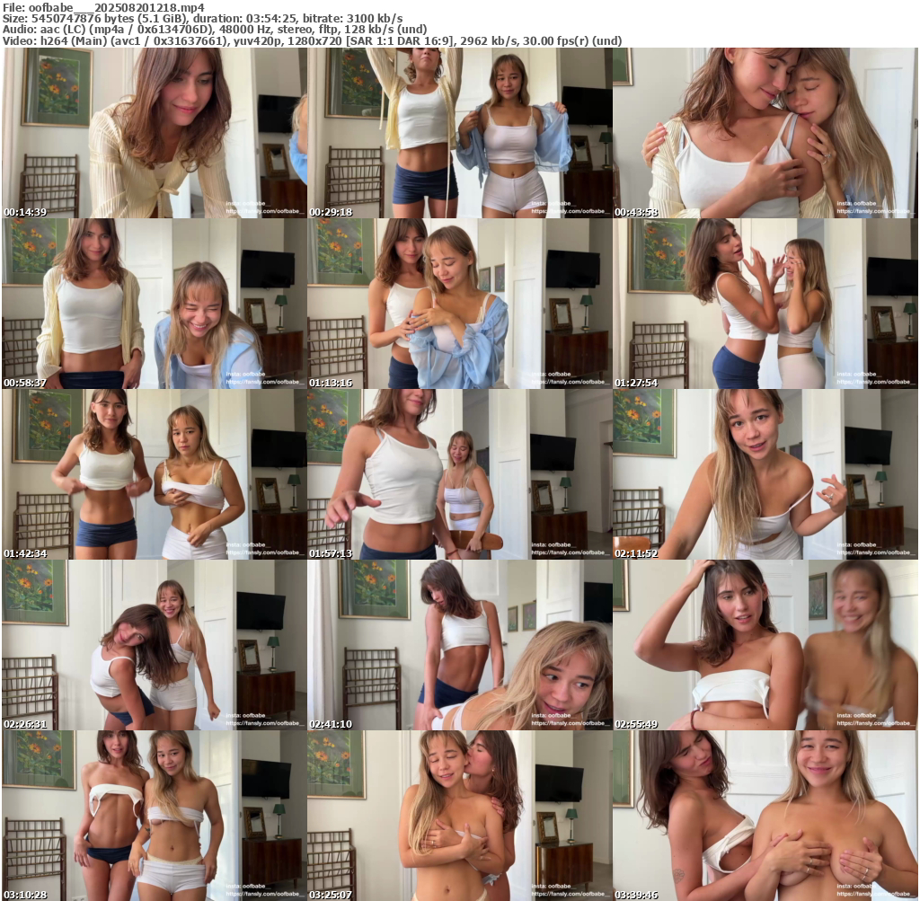Open the last thumbnail at 03:39:46

point(765,815)
